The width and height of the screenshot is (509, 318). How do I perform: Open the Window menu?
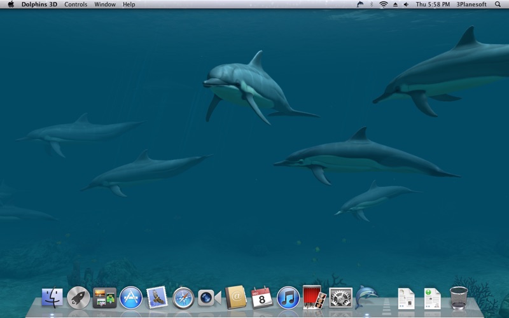pyautogui.click(x=105, y=4)
